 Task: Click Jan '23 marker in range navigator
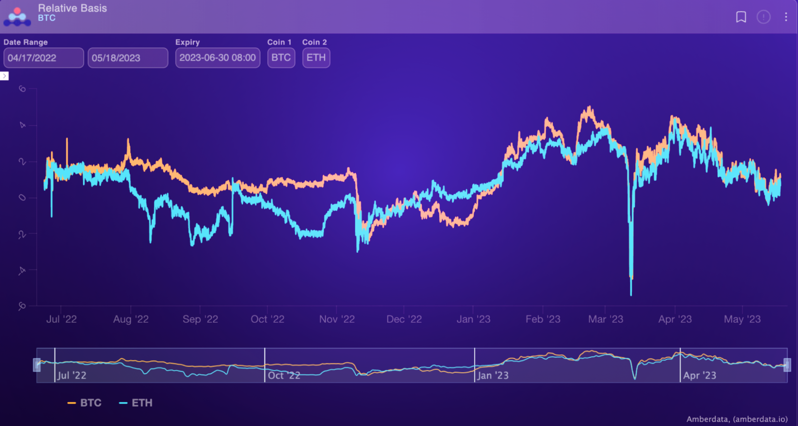pos(493,375)
